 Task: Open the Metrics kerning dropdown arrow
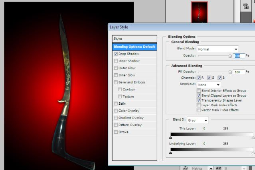pos(211,168)
